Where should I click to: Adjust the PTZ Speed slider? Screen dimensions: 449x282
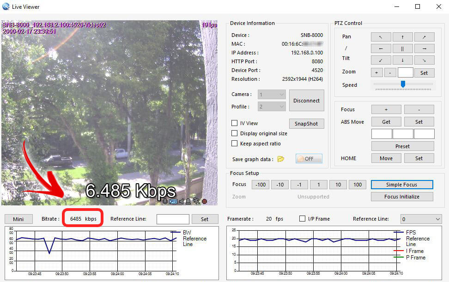point(403,84)
